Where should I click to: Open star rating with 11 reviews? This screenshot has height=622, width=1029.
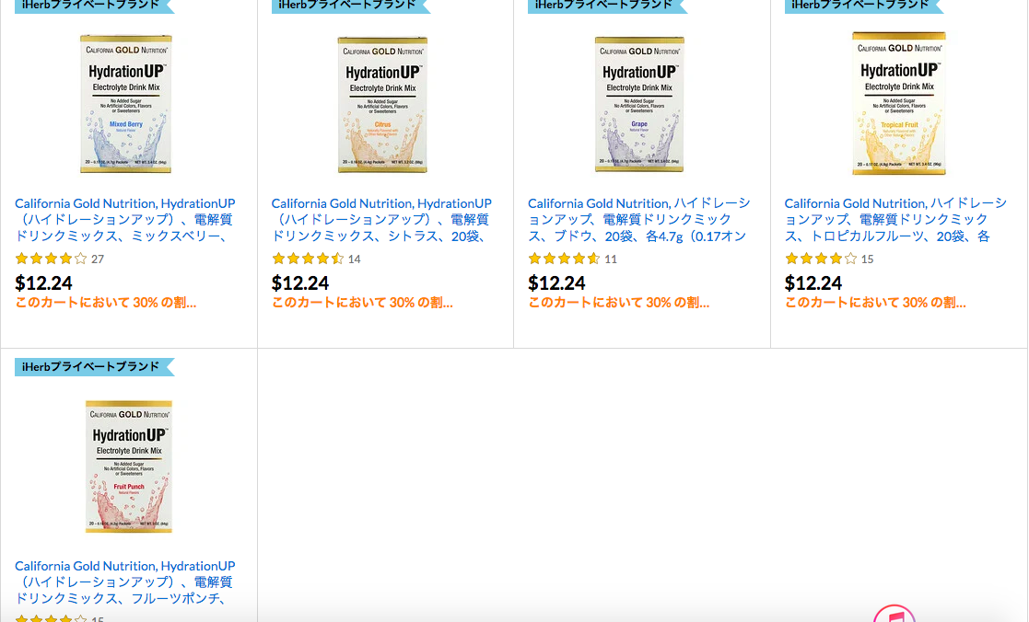572,259
